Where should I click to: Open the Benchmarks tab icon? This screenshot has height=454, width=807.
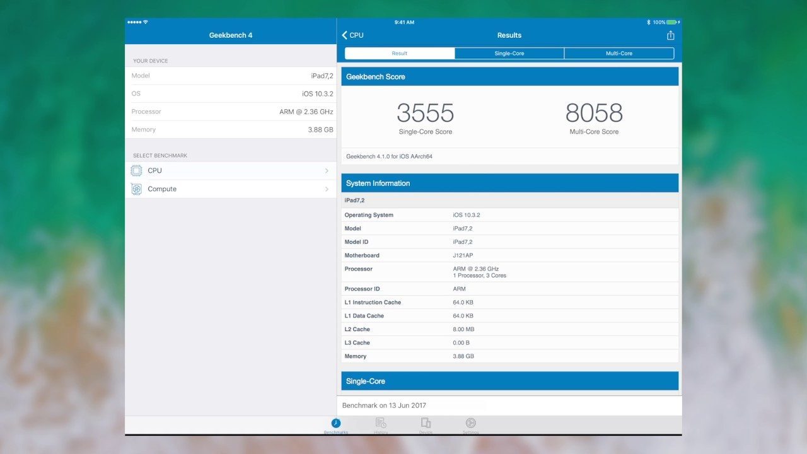pyautogui.click(x=336, y=423)
